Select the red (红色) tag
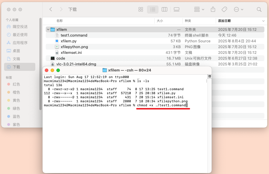This screenshot has width=269, height=174. coord(16,84)
